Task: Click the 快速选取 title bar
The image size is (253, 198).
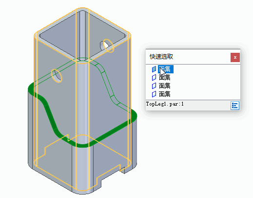Action: (188, 57)
